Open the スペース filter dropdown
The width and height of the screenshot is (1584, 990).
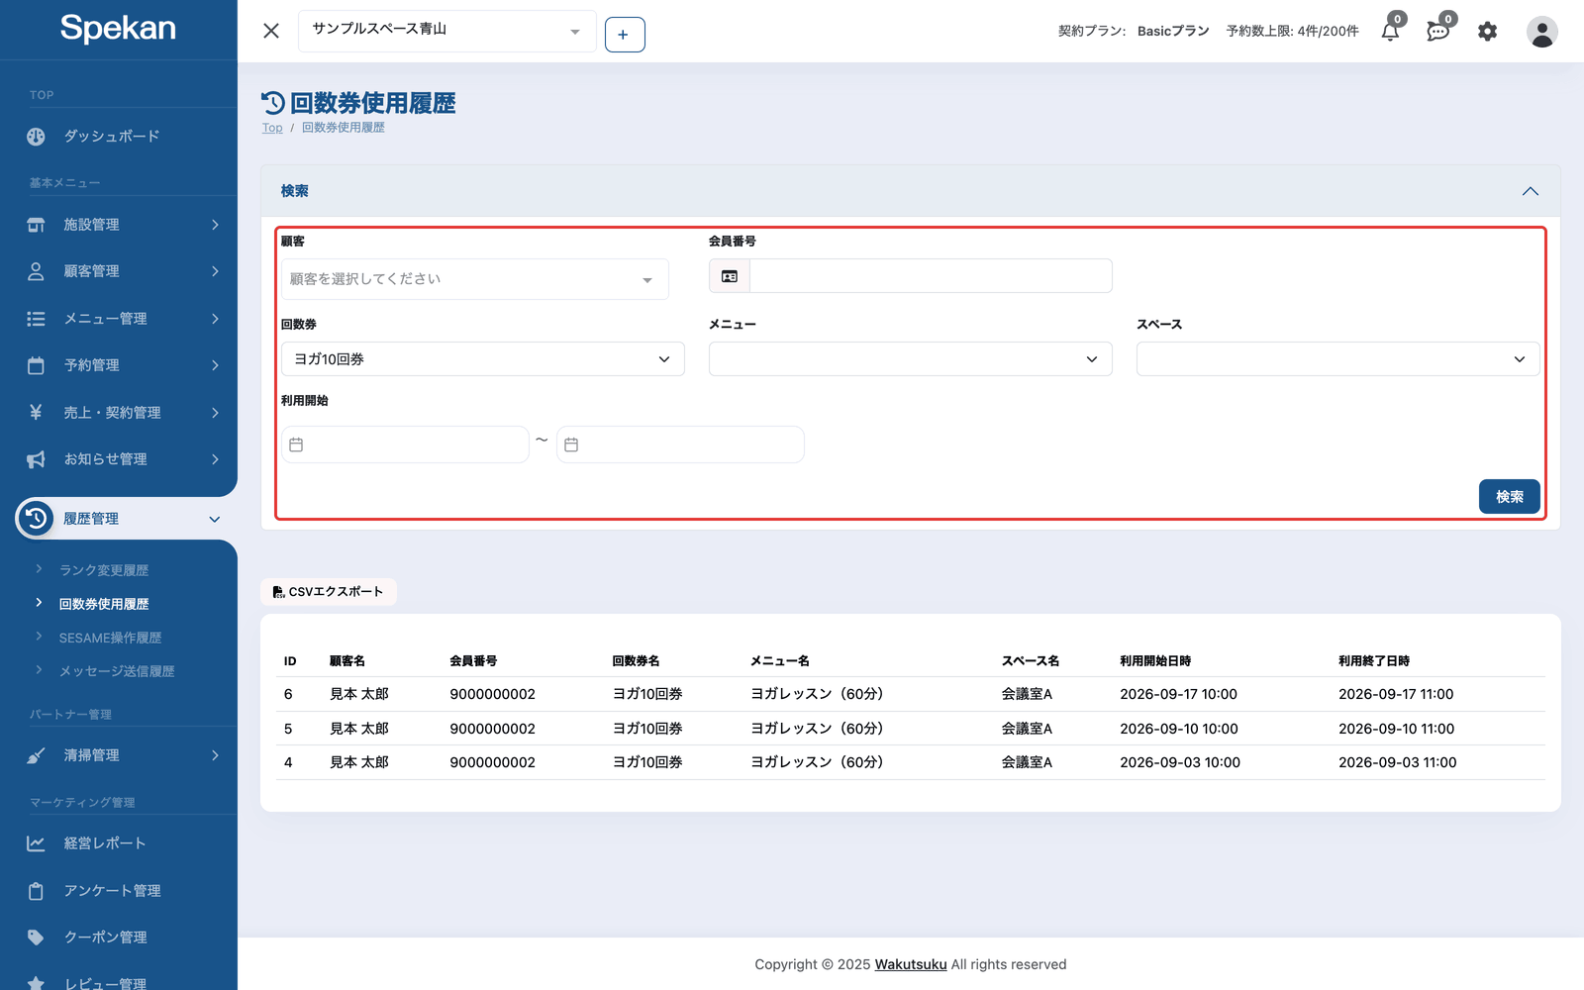(1338, 359)
